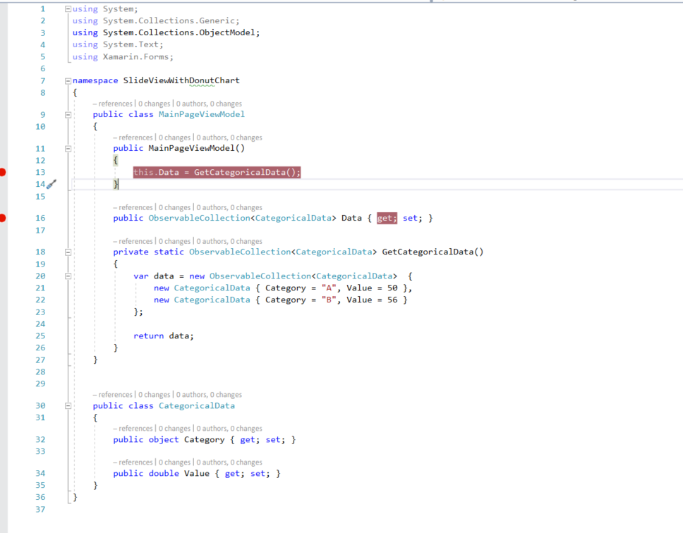The image size is (683, 533).
Task: Click class name 'CategoricalData' on line 30
Action: point(196,406)
